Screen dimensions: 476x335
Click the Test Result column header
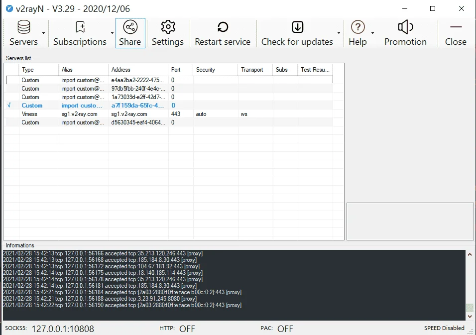315,70
